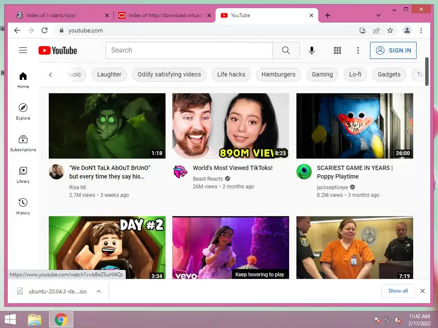Open jacksepticeye channel name link
This screenshot has height=328, width=438.
tap(332, 187)
